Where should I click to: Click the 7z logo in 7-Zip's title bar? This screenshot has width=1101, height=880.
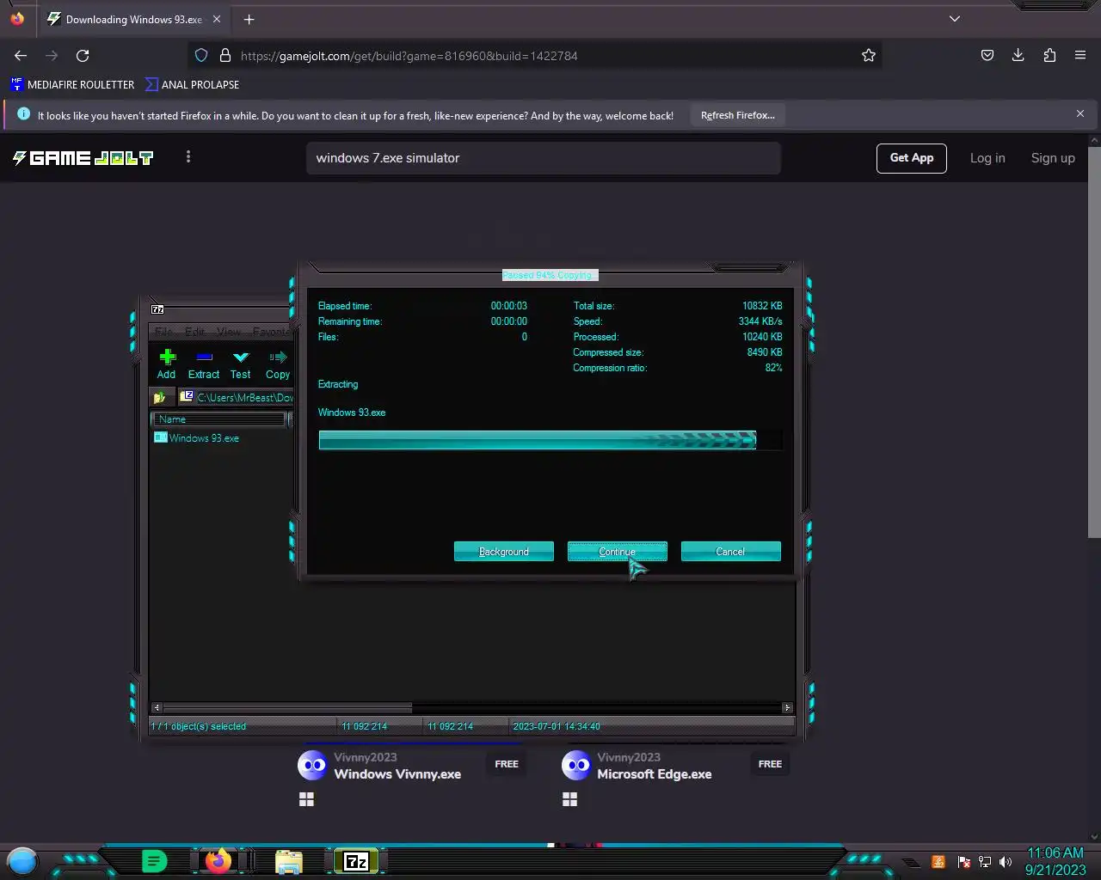[x=157, y=309]
